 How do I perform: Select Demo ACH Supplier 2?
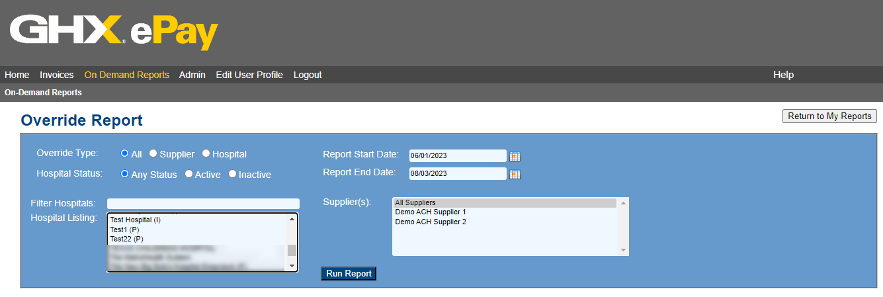[x=505, y=222]
